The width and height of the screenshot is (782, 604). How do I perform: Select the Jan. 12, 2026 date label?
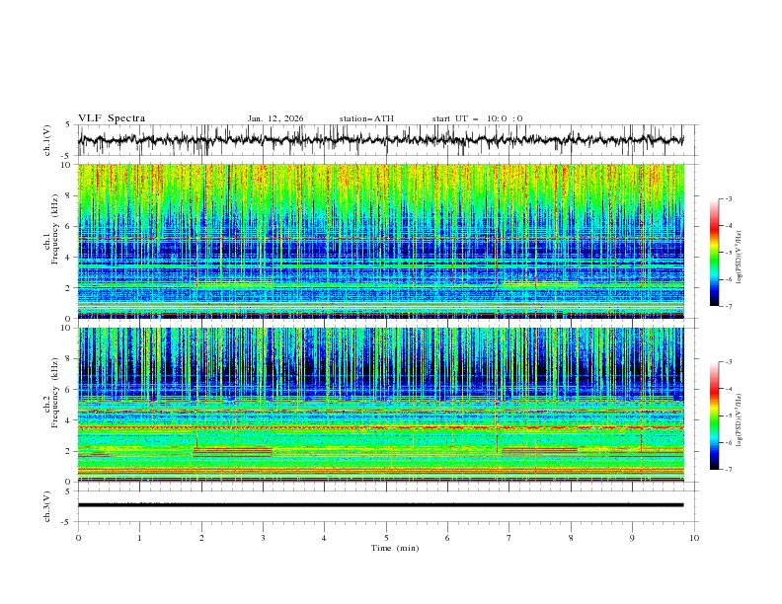[x=275, y=118]
